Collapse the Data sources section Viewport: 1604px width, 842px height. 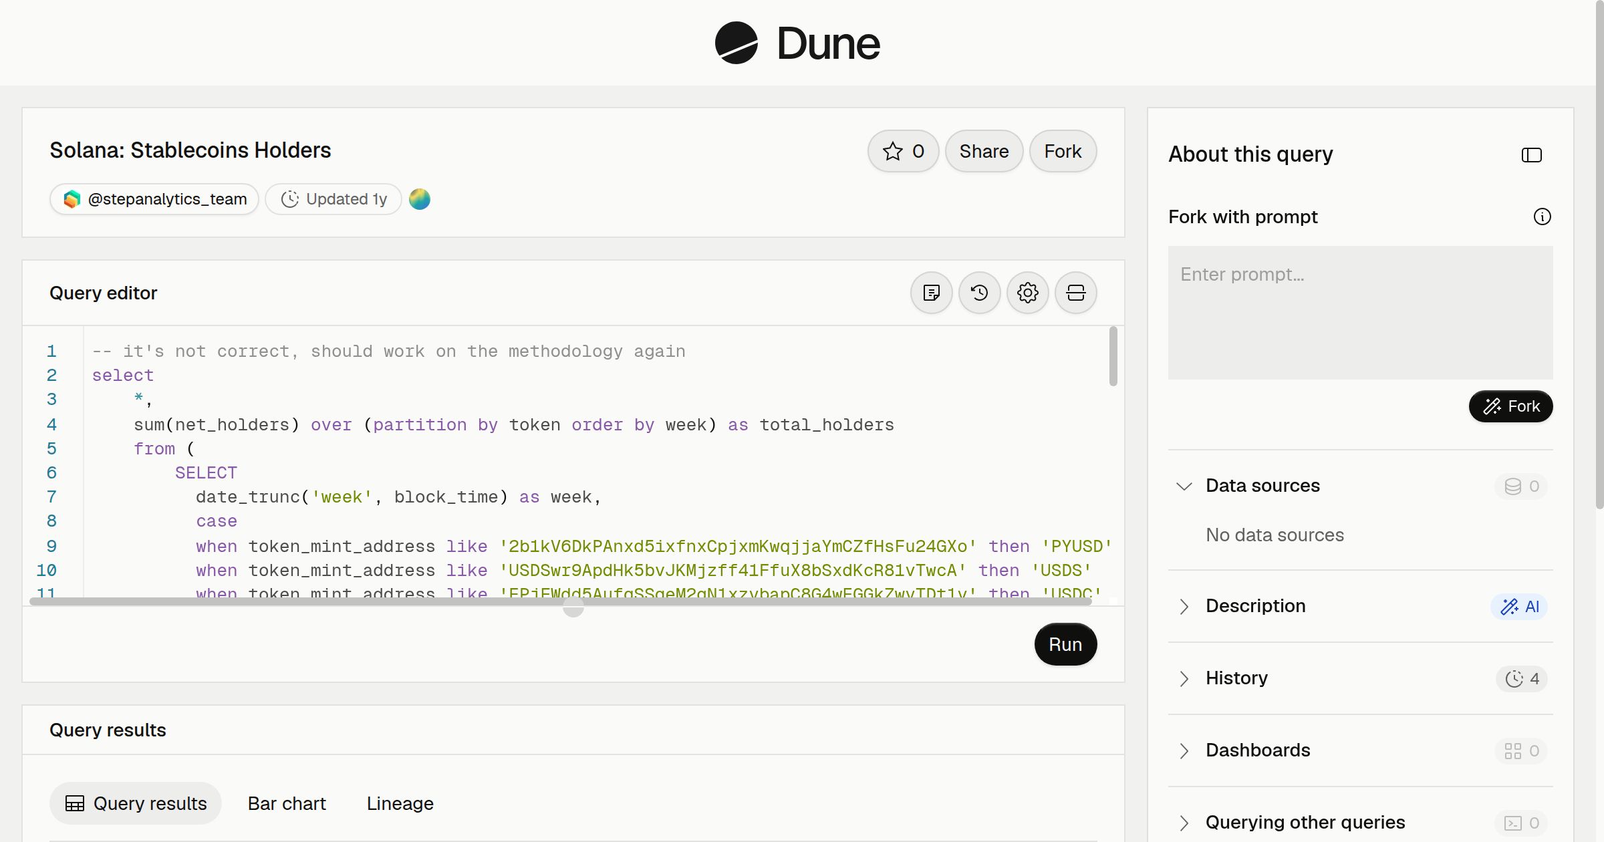point(1184,486)
